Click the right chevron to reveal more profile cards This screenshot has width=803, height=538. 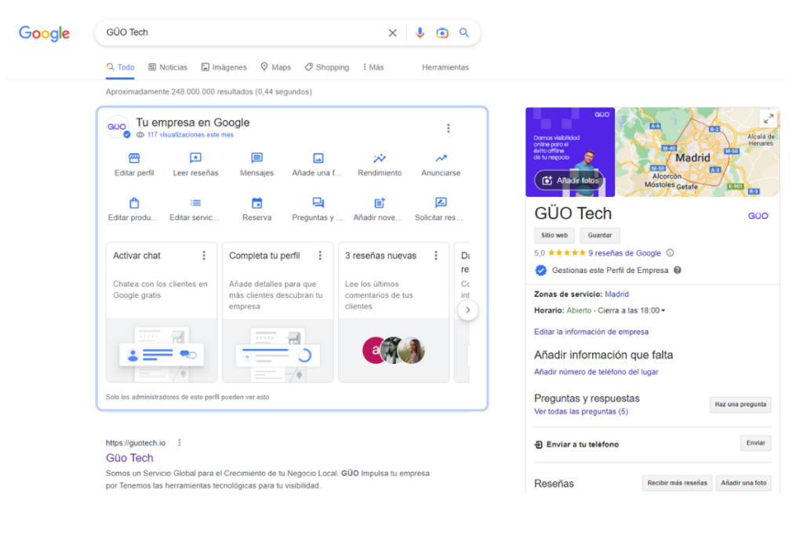coord(468,310)
